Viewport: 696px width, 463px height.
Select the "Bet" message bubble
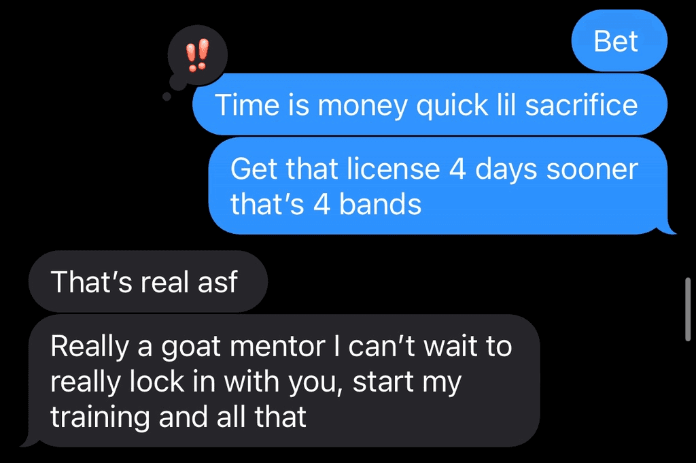619,41
